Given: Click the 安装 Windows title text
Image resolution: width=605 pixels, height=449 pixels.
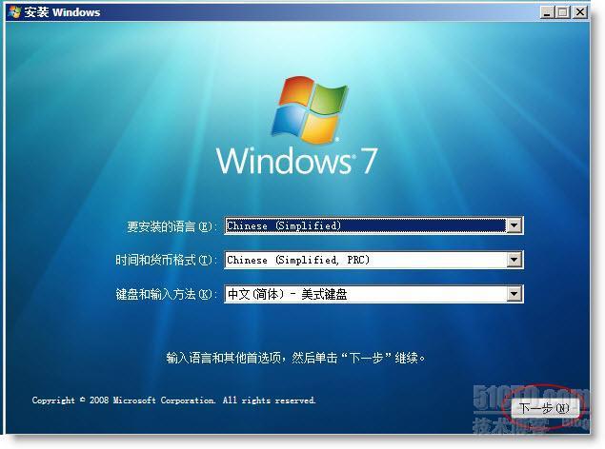Looking at the screenshot, I should coord(62,12).
